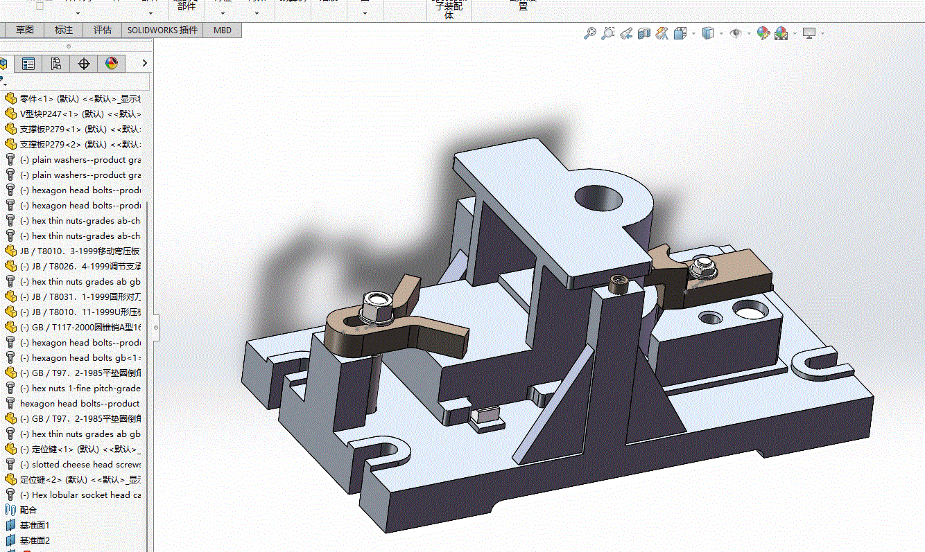The height and width of the screenshot is (552, 925).
Task: Select 'hex nuts 1-fine pitch-grade' item
Action: click(x=73, y=388)
